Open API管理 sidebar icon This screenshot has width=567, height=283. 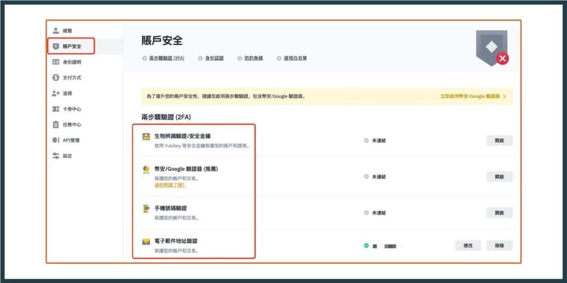pyautogui.click(x=56, y=140)
